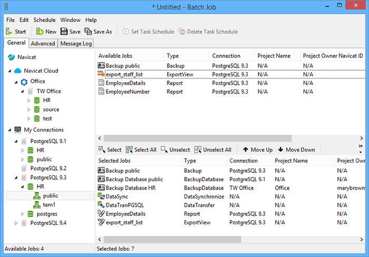This screenshot has height=257, width=369.
Task: Click the Select All button
Action: [x=141, y=150]
